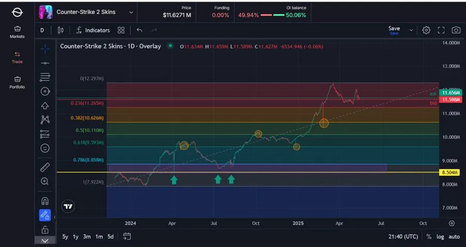Image resolution: width=466 pixels, height=247 pixels.
Task: Set range to 5y
Action: (65, 237)
